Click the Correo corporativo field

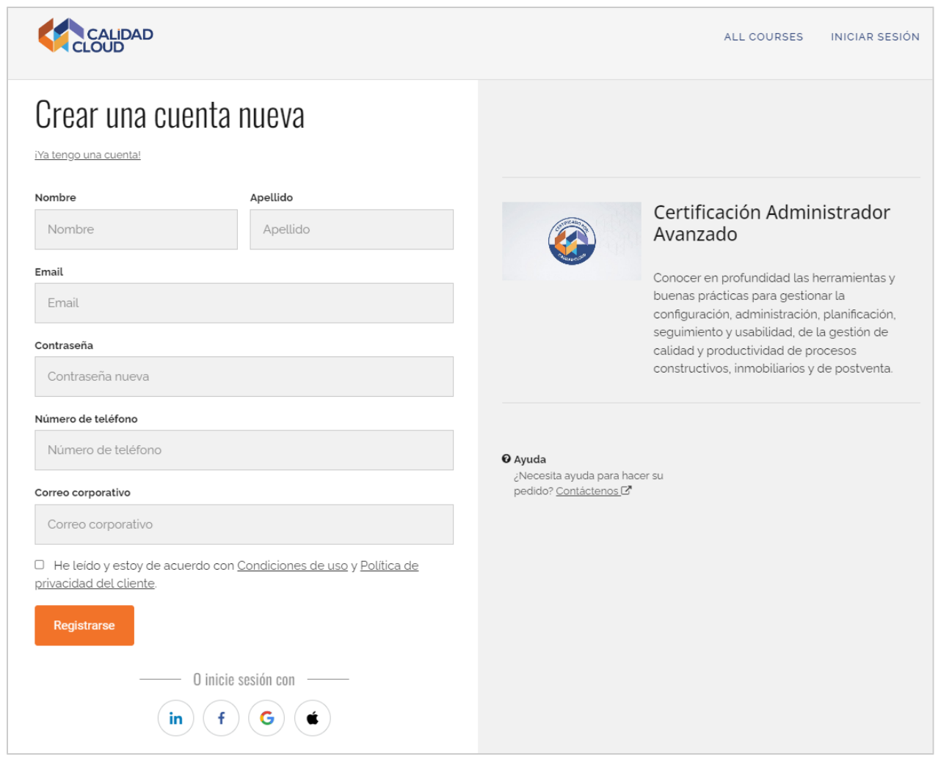point(244,524)
